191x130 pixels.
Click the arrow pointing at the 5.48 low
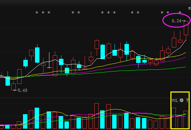click(x=15, y=90)
